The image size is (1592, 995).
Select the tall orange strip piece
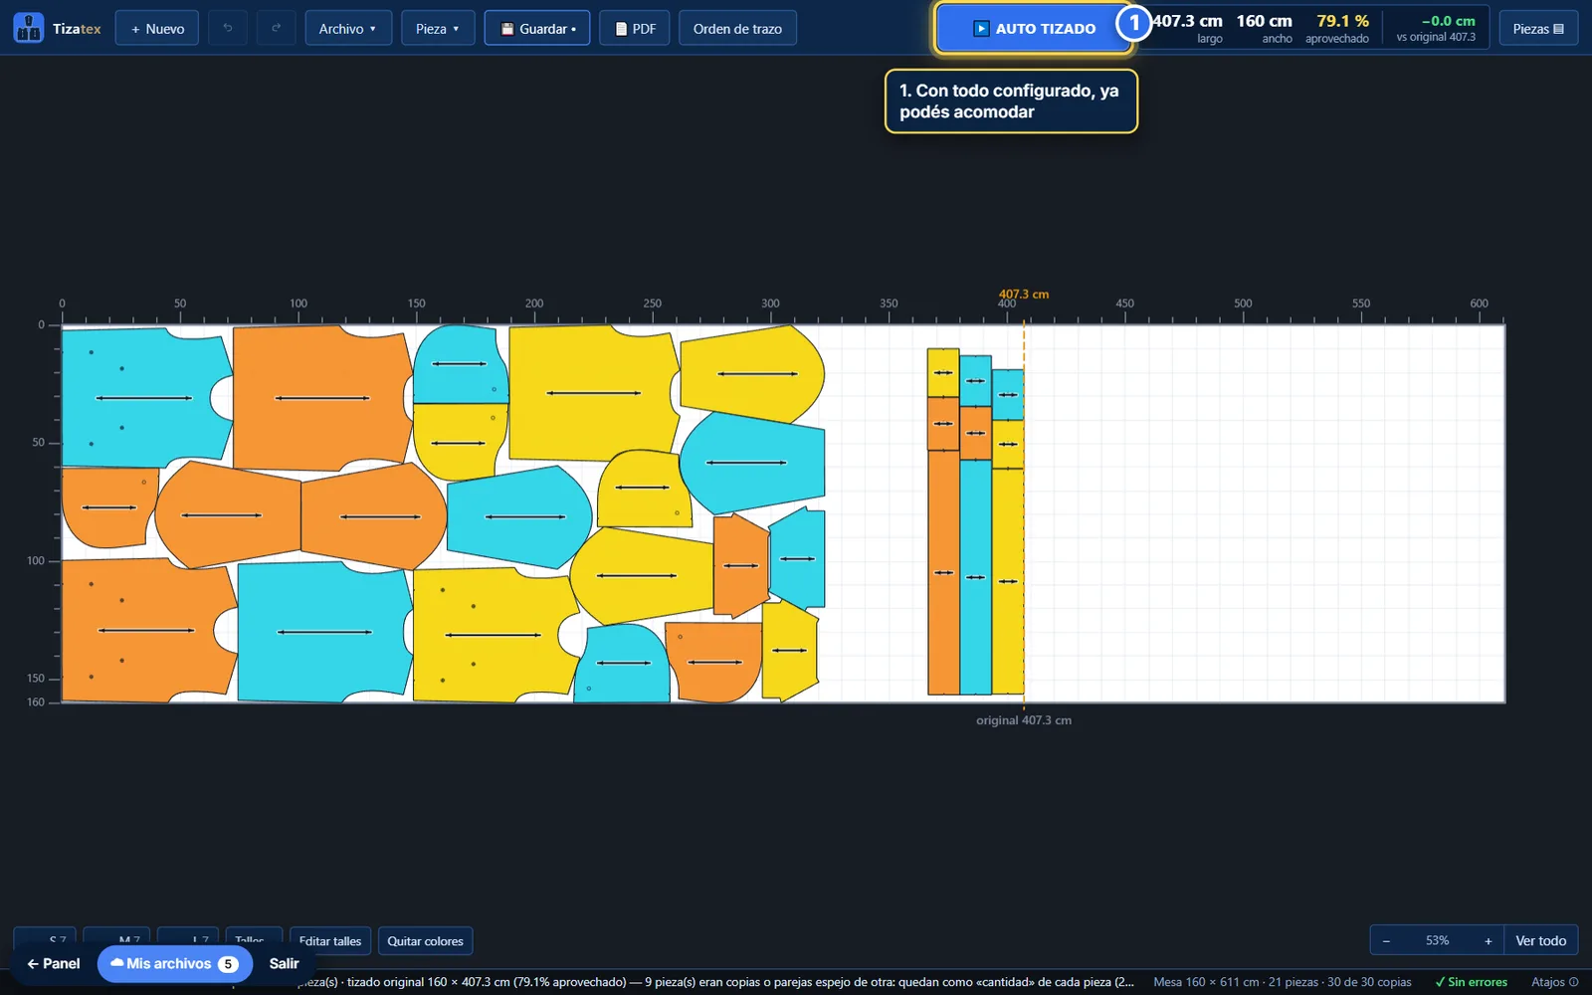point(943,572)
